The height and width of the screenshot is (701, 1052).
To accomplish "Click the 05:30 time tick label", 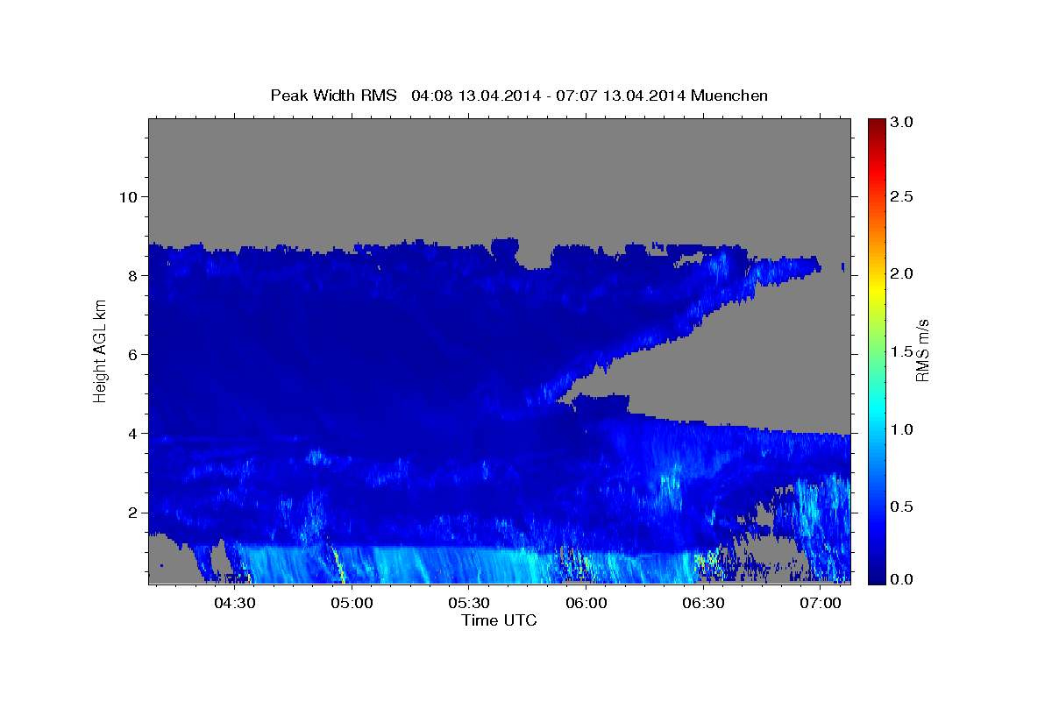I will coord(469,604).
